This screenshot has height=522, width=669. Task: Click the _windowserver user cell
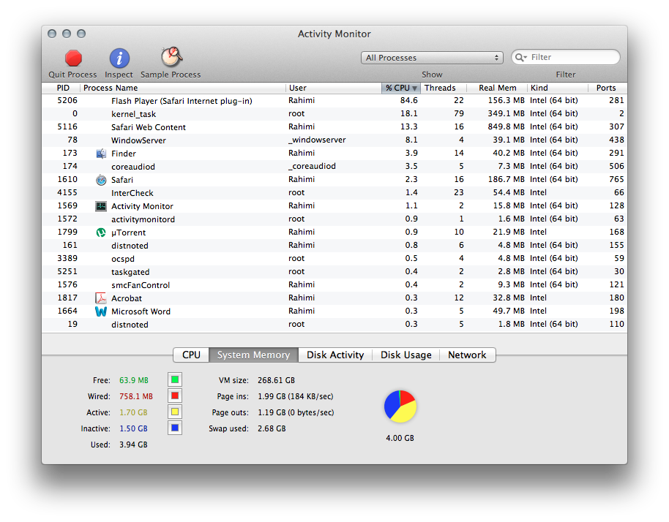click(x=317, y=140)
